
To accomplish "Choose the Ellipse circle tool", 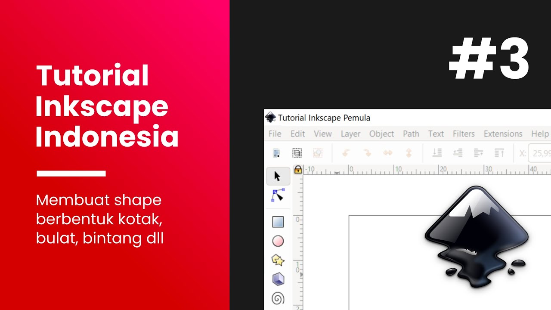I will pyautogui.click(x=278, y=241).
